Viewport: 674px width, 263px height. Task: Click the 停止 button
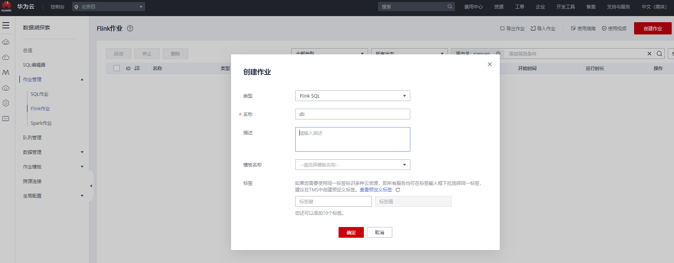click(147, 54)
